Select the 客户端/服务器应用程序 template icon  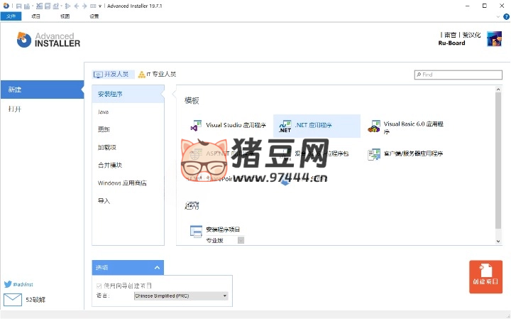point(374,154)
